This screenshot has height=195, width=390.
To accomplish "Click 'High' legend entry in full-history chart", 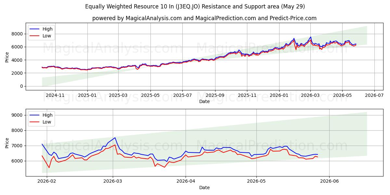I will [47, 29].
